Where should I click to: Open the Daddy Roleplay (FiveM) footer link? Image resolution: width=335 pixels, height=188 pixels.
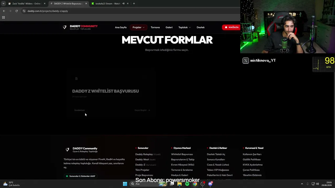point(148,154)
